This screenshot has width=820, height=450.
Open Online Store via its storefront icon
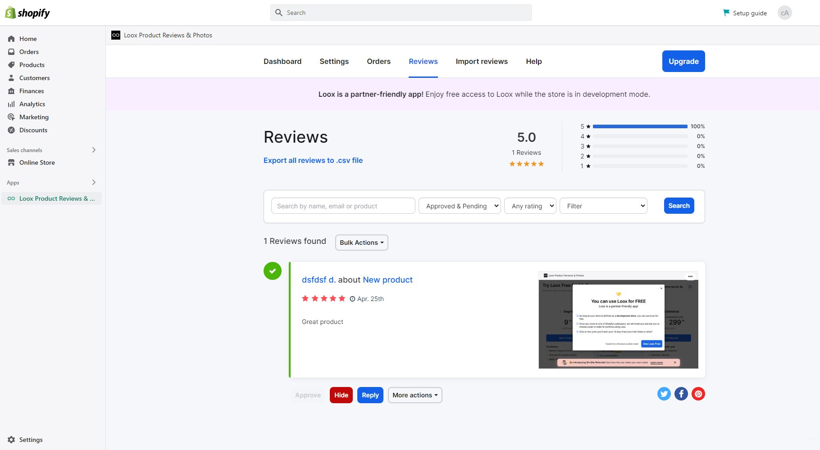coord(11,162)
